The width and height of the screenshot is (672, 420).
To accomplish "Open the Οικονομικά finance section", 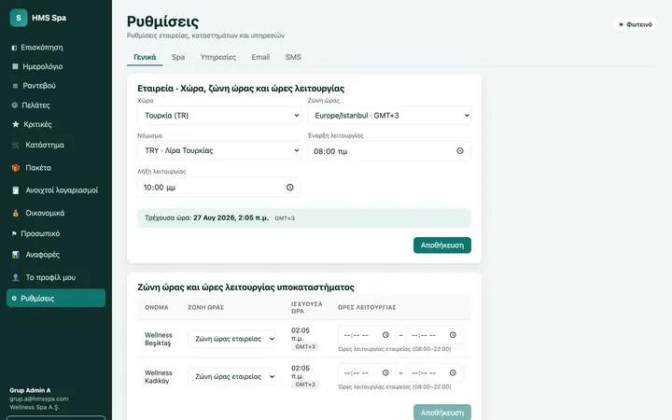I will coord(56,213).
